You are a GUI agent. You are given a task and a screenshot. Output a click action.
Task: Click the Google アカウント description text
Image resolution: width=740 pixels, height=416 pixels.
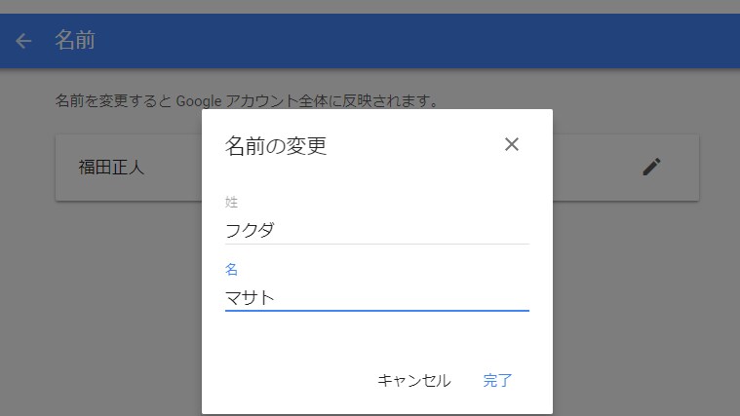[x=248, y=100]
